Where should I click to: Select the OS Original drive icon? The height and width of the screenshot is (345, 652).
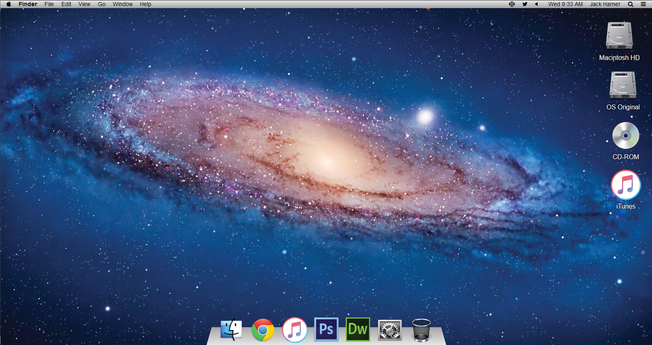[623, 85]
